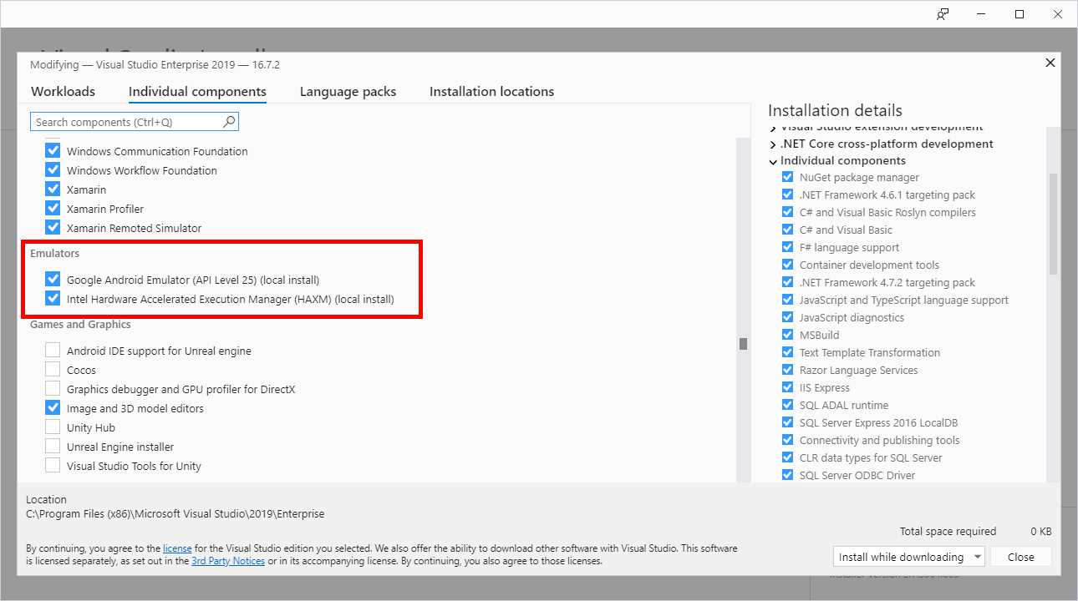Open the Language packs tab
This screenshot has height=601, width=1078.
tap(348, 91)
